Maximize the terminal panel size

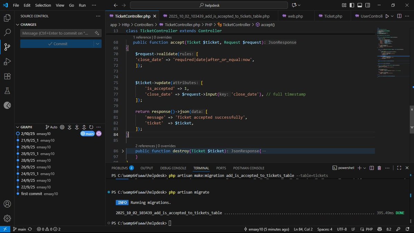point(399,168)
